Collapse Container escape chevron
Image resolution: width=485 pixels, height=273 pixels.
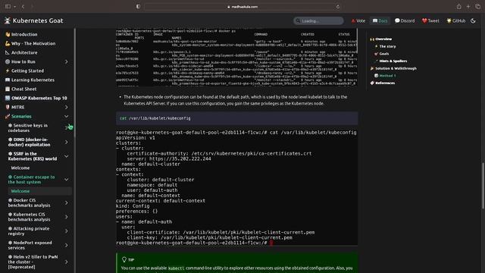(x=66, y=180)
